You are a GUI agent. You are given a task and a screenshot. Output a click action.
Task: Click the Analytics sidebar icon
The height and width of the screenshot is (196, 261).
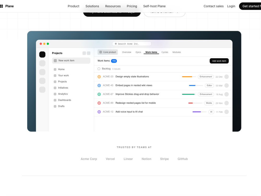point(55,94)
